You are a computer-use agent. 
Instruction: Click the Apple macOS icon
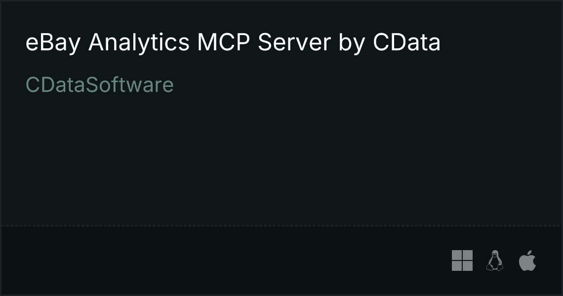pyautogui.click(x=527, y=260)
